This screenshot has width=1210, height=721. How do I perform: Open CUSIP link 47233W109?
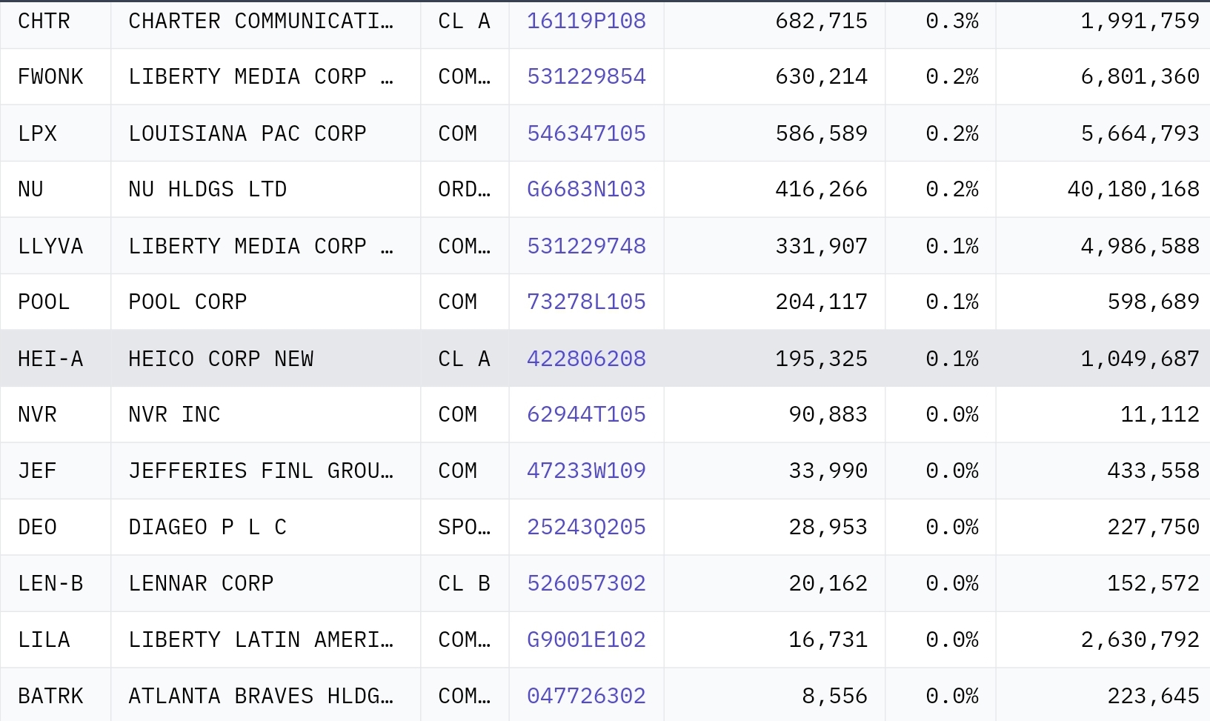586,471
